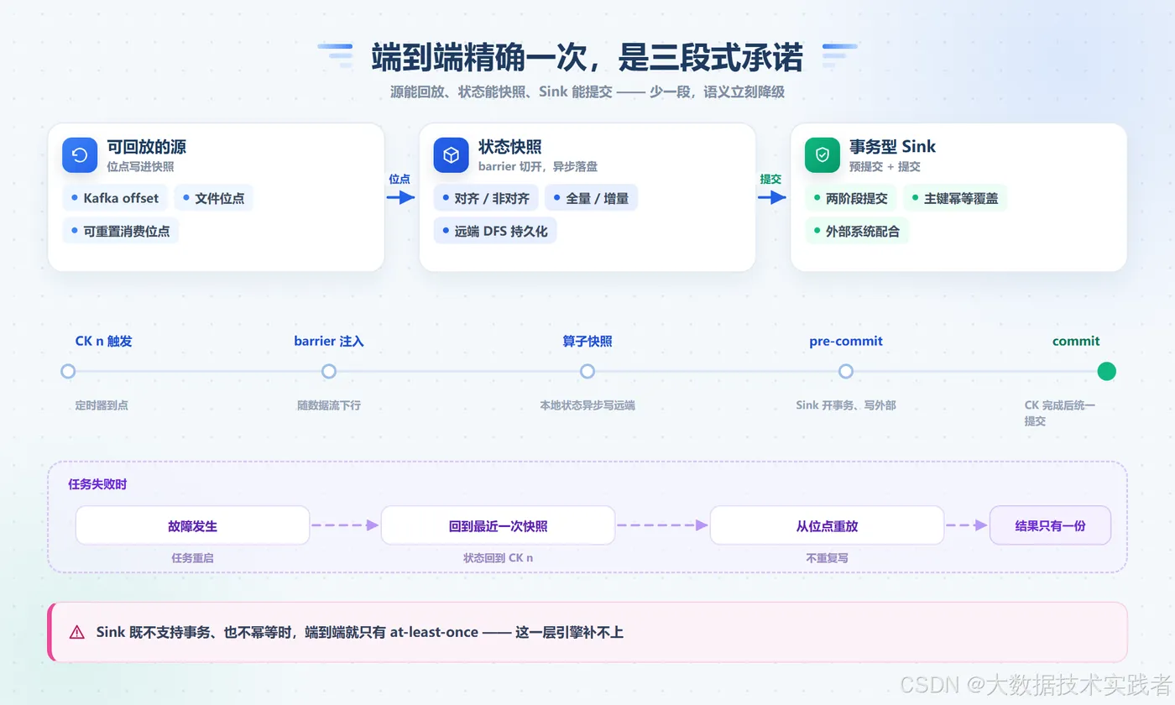
Task: Click the Sink 开事务、写外部 caption
Action: pyautogui.click(x=846, y=405)
